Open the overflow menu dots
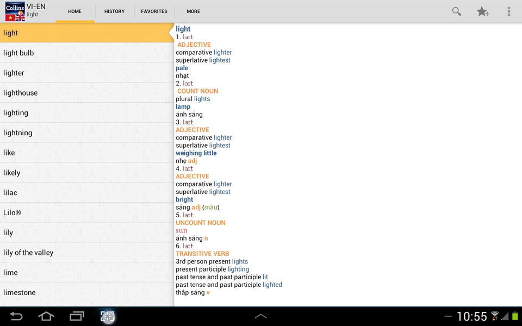Screen dimensions: 522x326 [x=509, y=11]
